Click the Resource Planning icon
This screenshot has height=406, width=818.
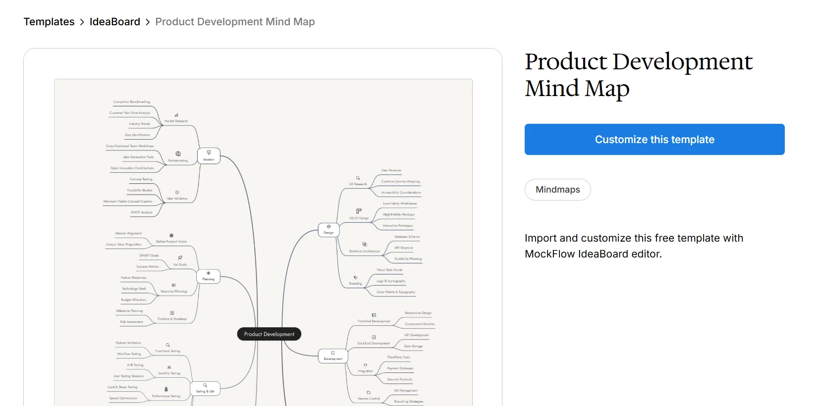click(x=173, y=285)
